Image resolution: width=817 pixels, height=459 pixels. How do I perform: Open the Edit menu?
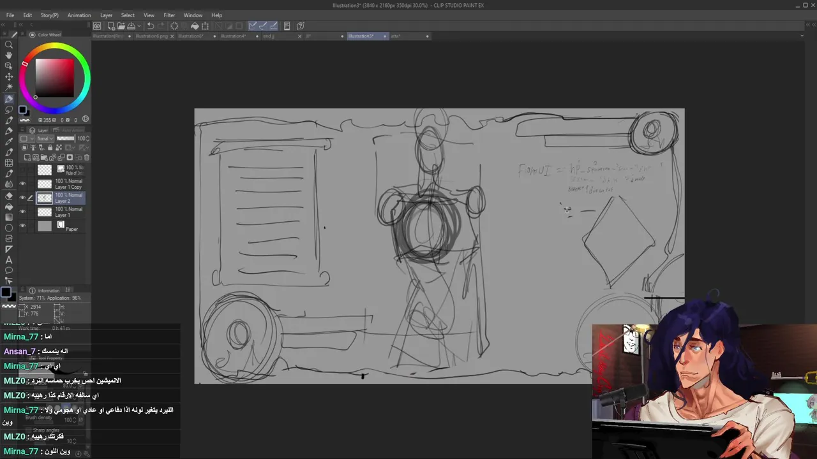pyautogui.click(x=27, y=15)
